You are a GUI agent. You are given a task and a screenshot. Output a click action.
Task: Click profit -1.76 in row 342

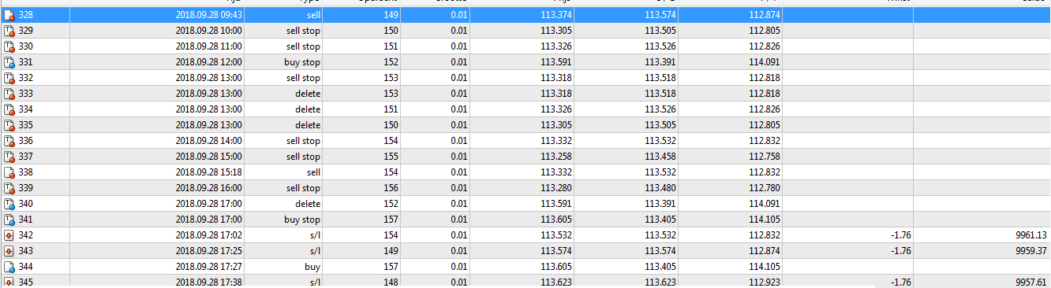(901, 235)
